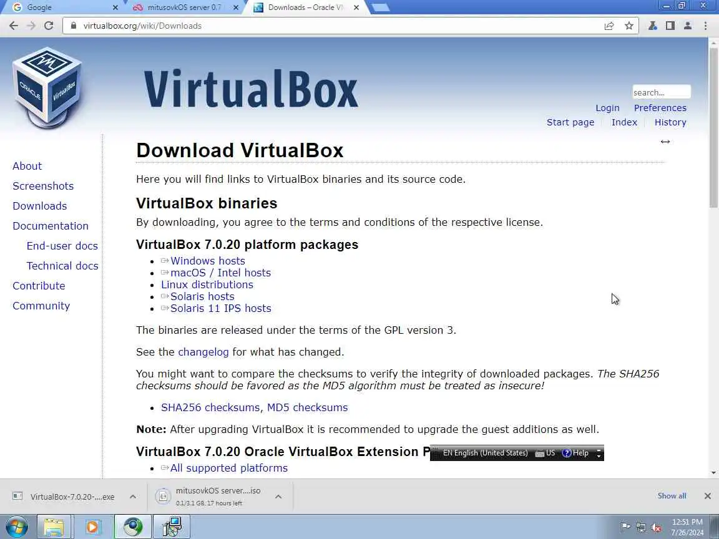Image resolution: width=719 pixels, height=539 pixels.
Task: Reload the page with refresh icon
Action: 49,26
